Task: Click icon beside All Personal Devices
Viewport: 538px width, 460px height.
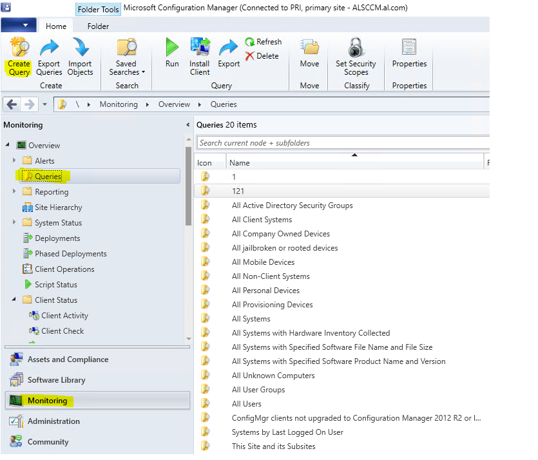Action: [205, 290]
